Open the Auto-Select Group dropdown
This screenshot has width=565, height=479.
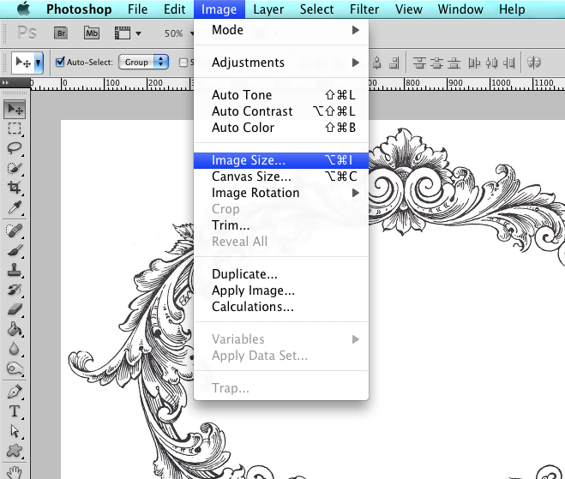click(x=144, y=62)
